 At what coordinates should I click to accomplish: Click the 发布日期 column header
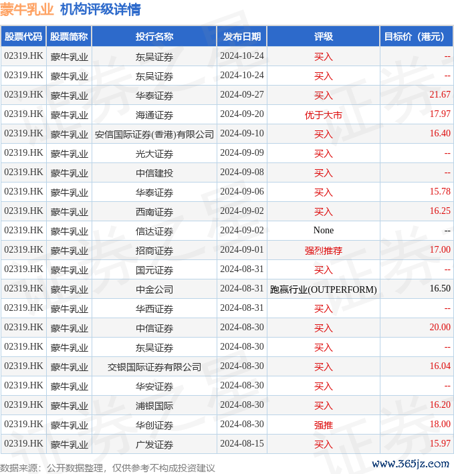242,37
